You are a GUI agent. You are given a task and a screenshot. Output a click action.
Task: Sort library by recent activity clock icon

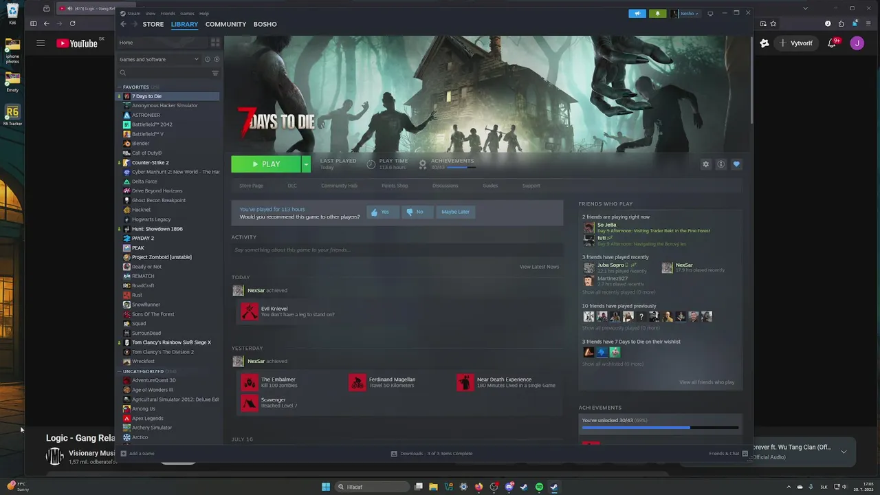pyautogui.click(x=207, y=59)
